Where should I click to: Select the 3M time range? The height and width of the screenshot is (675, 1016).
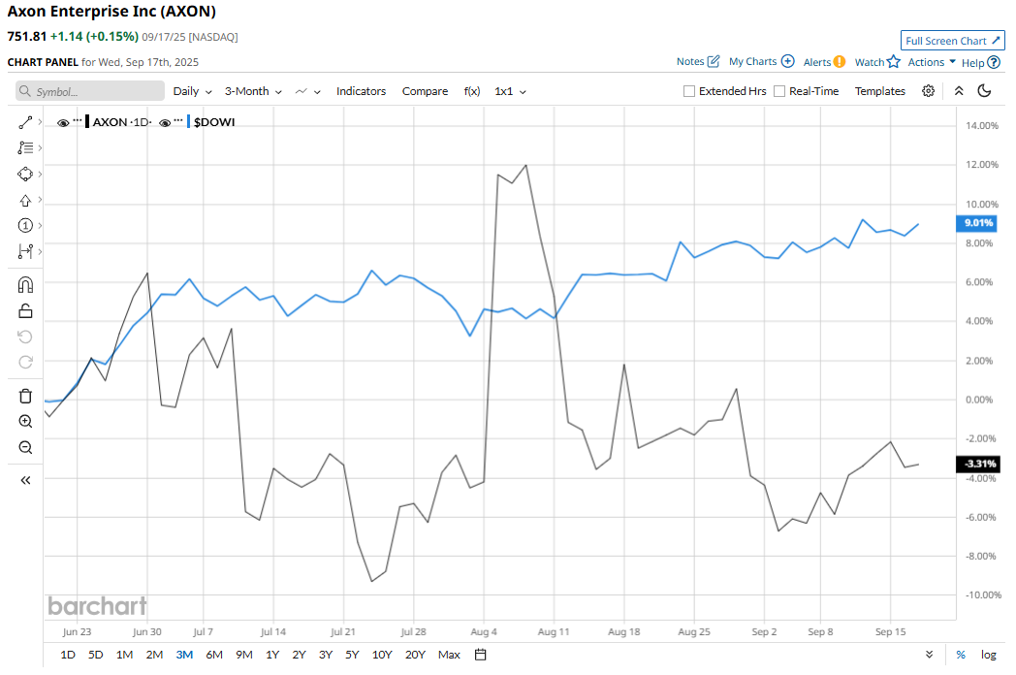point(184,655)
